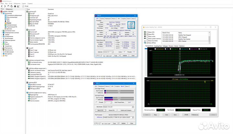Select the Безопасность security category icon
The height and width of the screenshot is (134, 233).
point(4,50)
